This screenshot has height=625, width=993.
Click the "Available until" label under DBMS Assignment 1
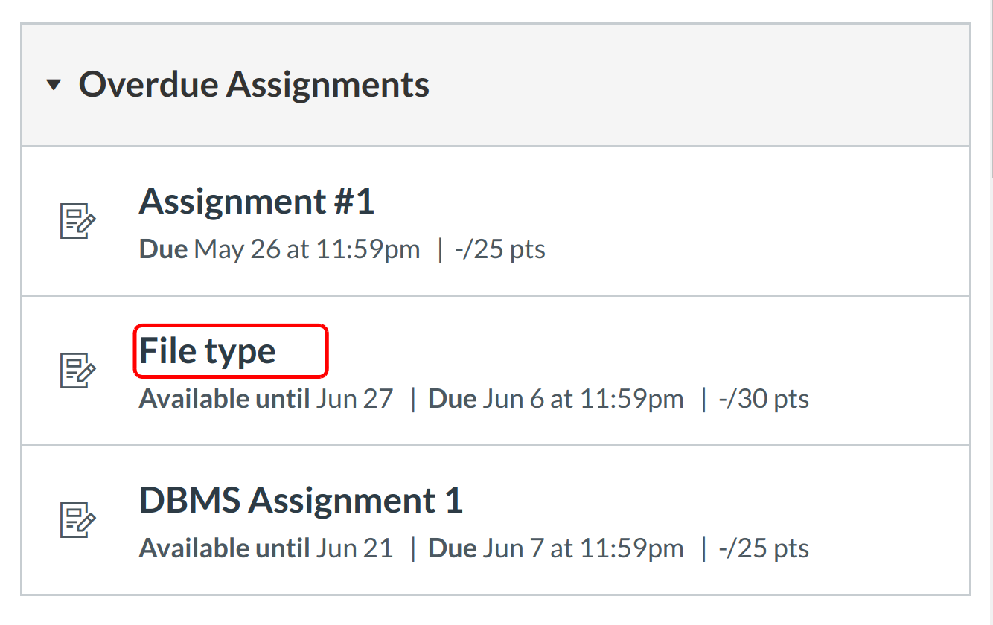[224, 549]
